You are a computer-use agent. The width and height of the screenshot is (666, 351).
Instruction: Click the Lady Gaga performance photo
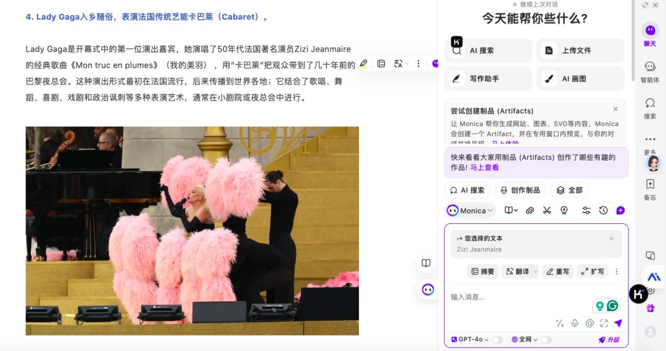192,231
